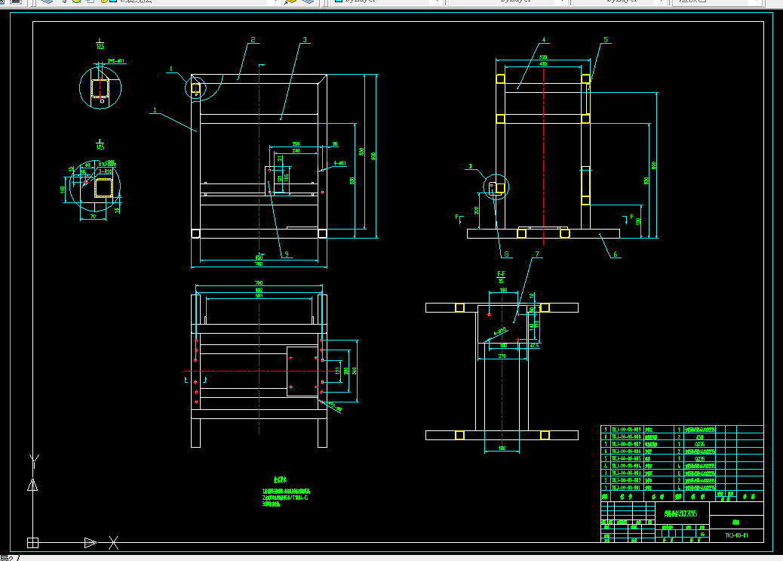Viewport: 783px width, 561px height.
Task: Click the 3-R10 radius callout in detail view
Action: click(x=105, y=171)
